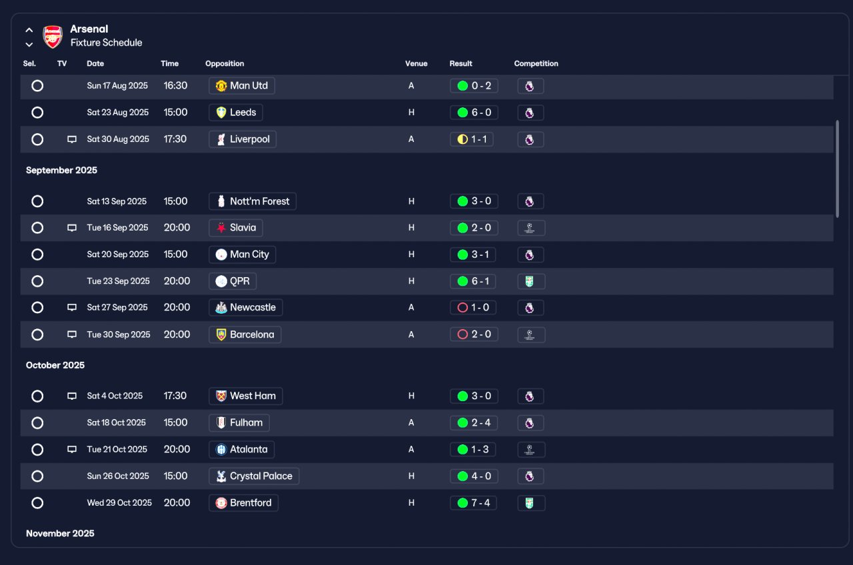The width and height of the screenshot is (853, 565).
Task: Click the Champions League icon on the Slavia row
Action: (531, 228)
